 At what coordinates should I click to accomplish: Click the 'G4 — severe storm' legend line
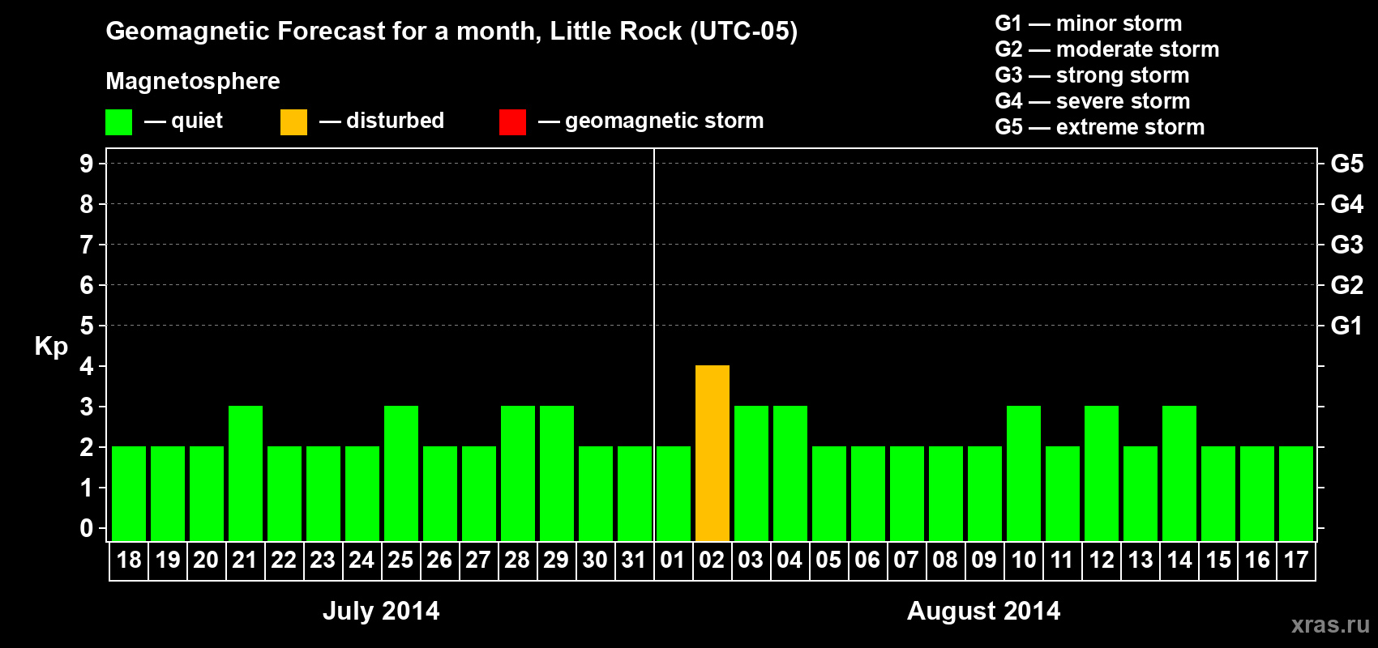[1093, 101]
